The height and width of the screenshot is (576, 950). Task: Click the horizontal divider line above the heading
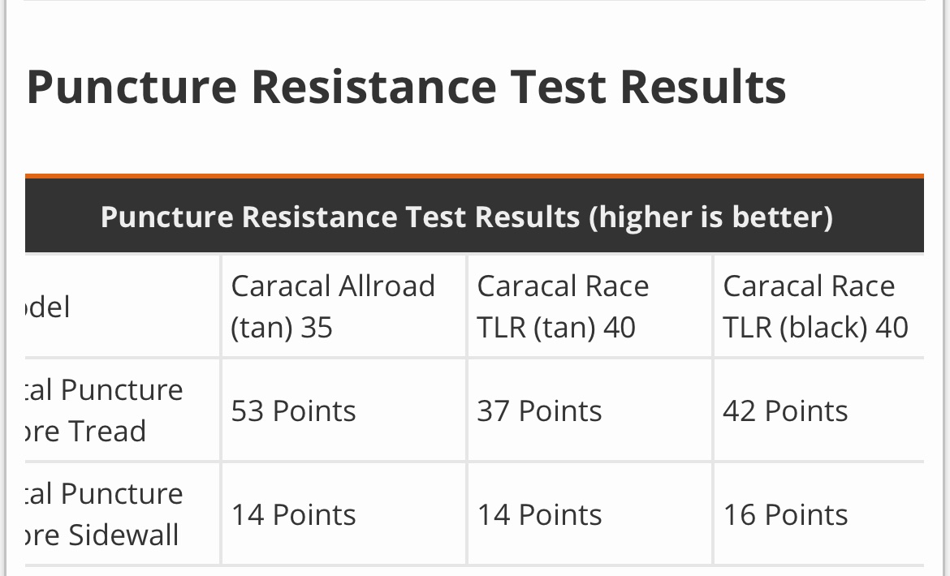474,1
